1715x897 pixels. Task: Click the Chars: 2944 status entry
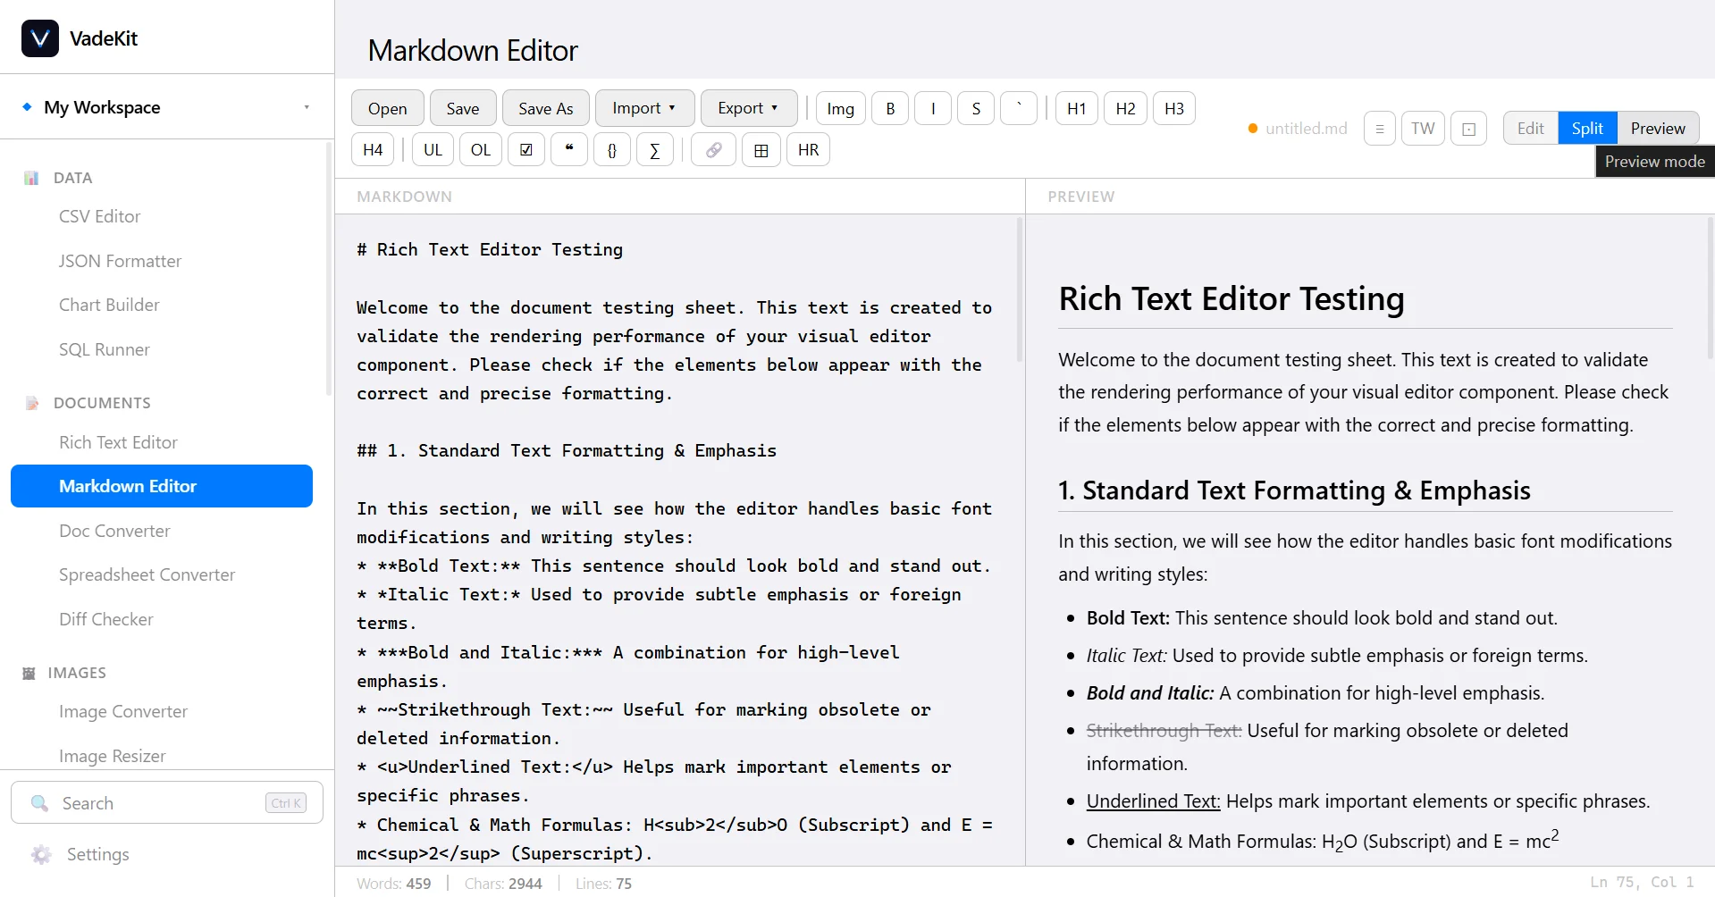point(503,884)
